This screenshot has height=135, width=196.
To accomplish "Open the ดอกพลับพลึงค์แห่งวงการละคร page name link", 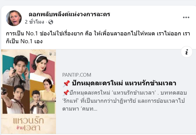I will (x=69, y=14).
